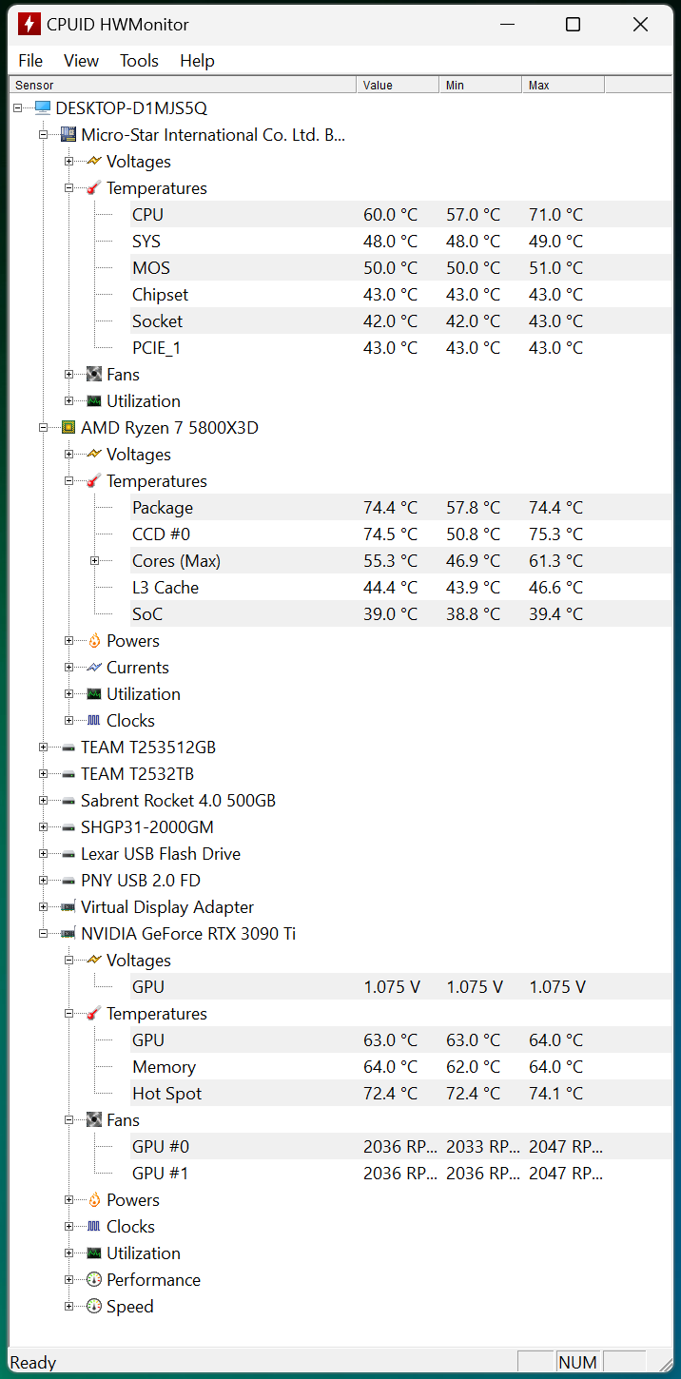Click the drive icon beside TEAM T253512GB
This screenshot has height=1379, width=681.
pos(68,748)
